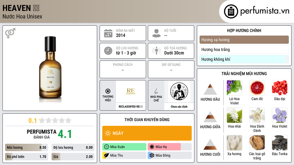Select the Mùa Hạ season bar
Viewport: 294px width, 165px height.
170,147
